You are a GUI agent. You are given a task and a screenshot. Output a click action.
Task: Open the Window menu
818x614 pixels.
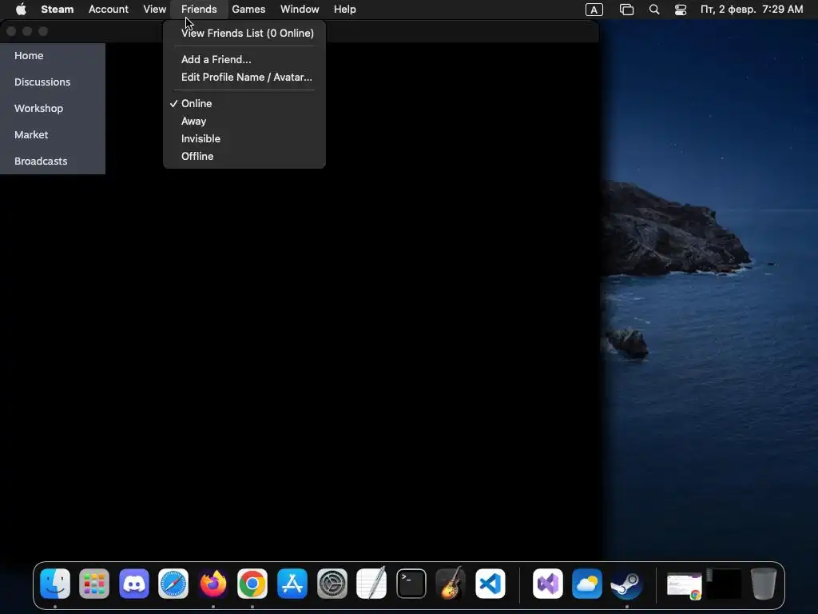click(x=300, y=10)
